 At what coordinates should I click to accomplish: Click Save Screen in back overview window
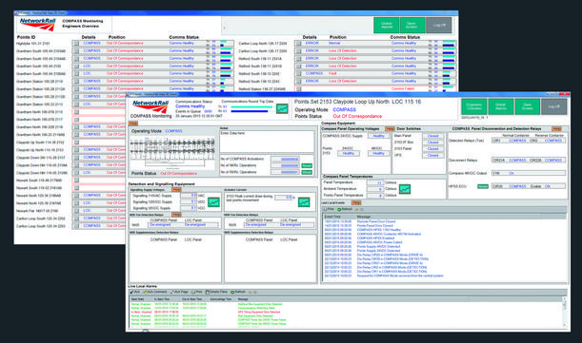tap(412, 26)
